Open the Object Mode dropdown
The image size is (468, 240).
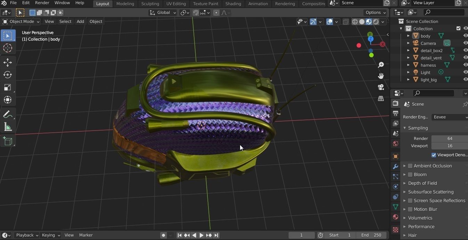coord(21,22)
